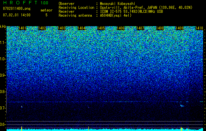Click the Receiving Location label
This screenshot has height=131, width=206.
pyautogui.click(x=76, y=8)
